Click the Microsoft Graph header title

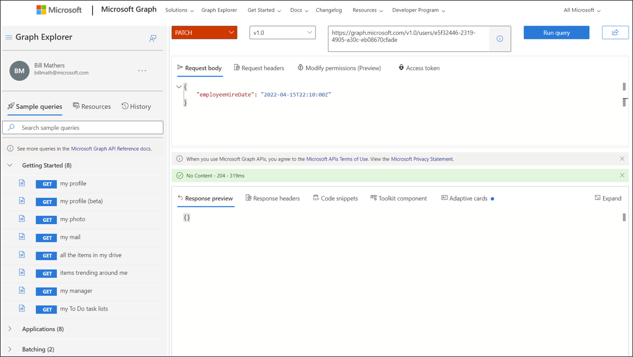click(128, 9)
